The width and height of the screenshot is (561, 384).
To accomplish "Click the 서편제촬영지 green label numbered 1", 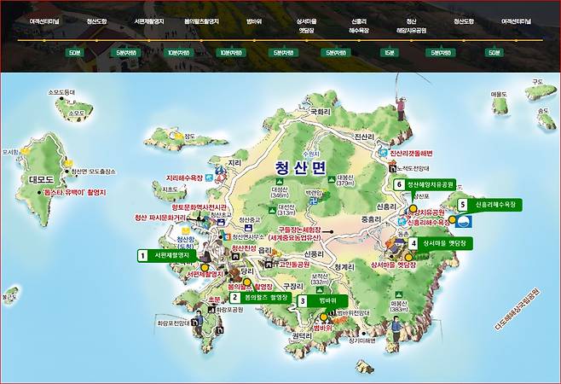I will [167, 254].
